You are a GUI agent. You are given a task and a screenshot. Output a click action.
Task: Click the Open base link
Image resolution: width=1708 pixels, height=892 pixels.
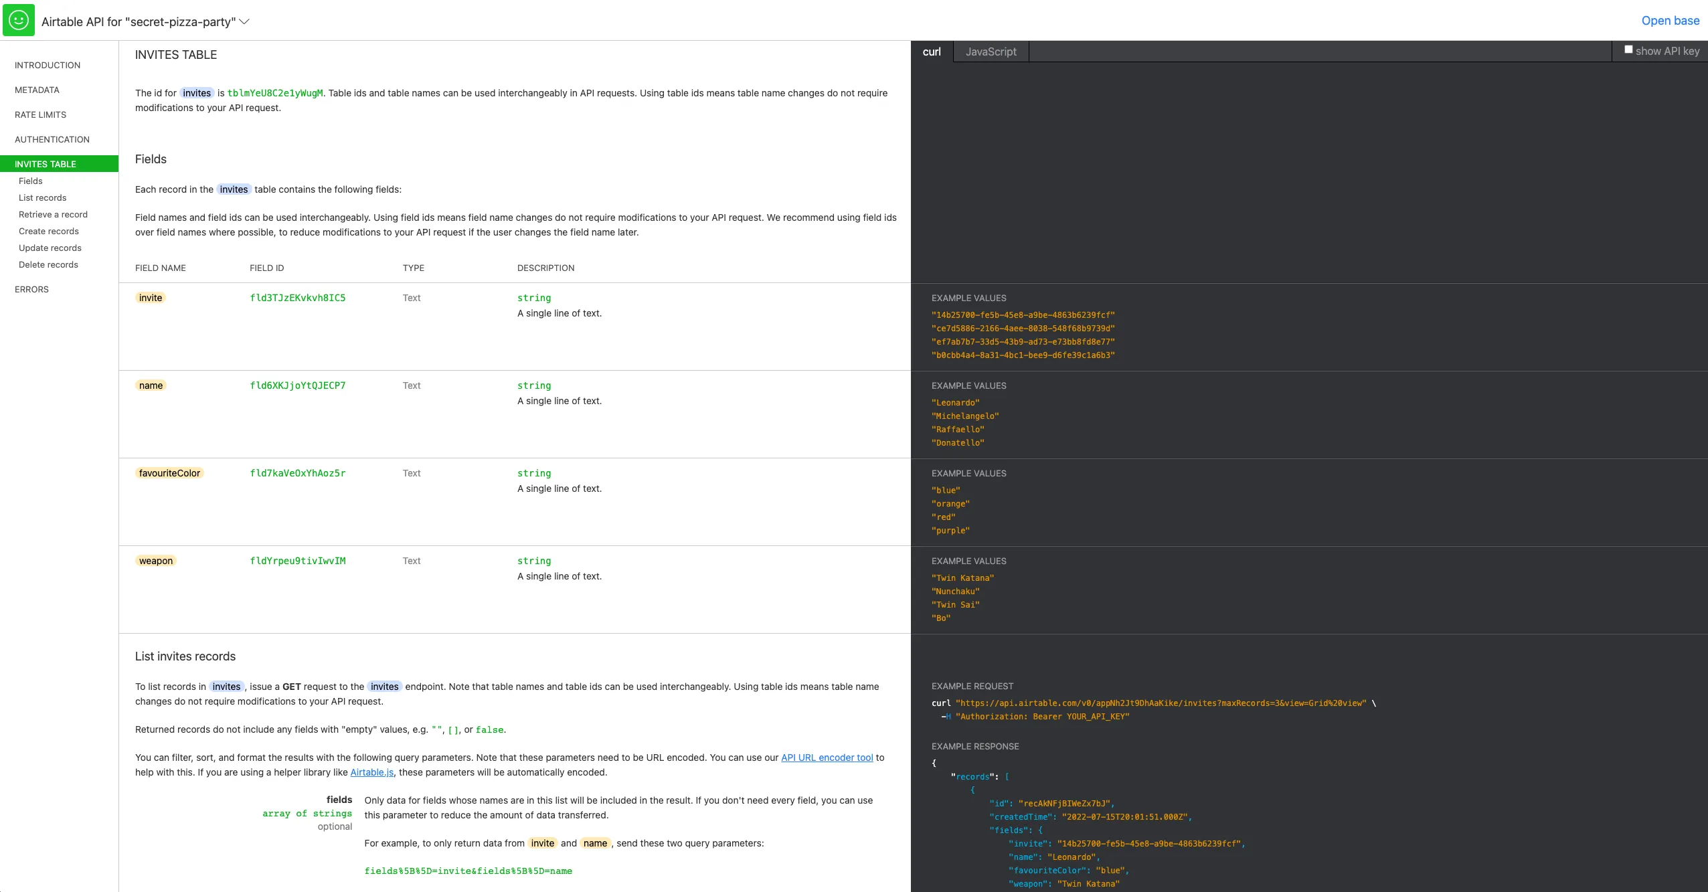(1671, 21)
